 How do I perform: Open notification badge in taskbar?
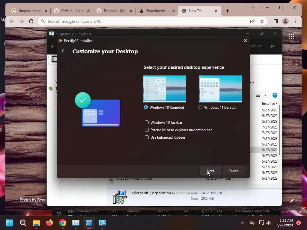[298, 223]
